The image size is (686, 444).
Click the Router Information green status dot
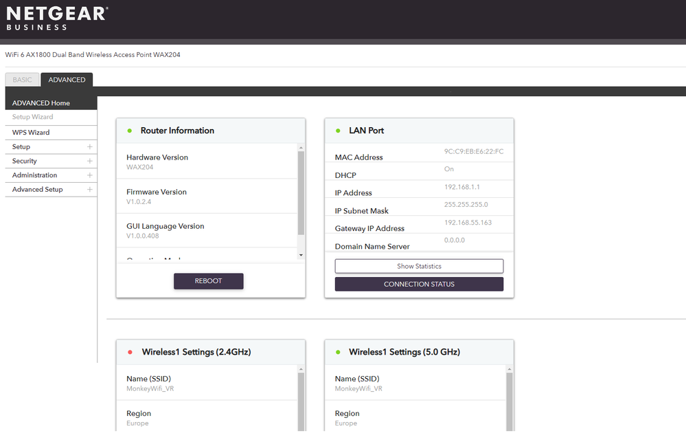pos(130,131)
